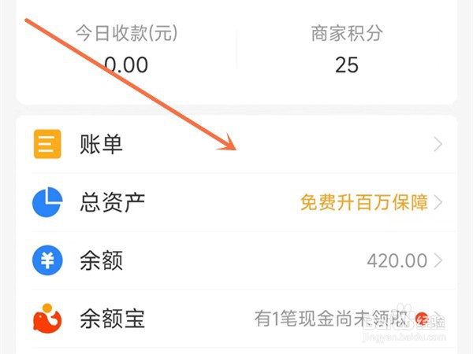
Task: Tap the 免费升百万保障 promo link
Action: tap(364, 202)
